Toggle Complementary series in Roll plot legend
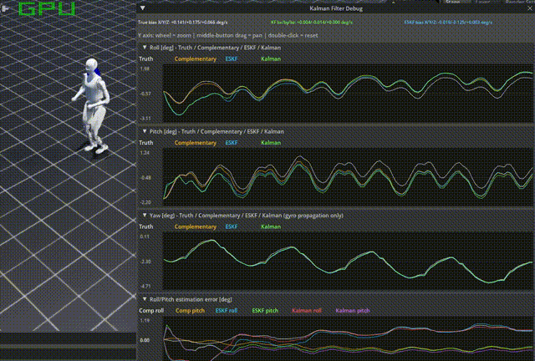Viewport: 535px width, 361px height. 195,59
